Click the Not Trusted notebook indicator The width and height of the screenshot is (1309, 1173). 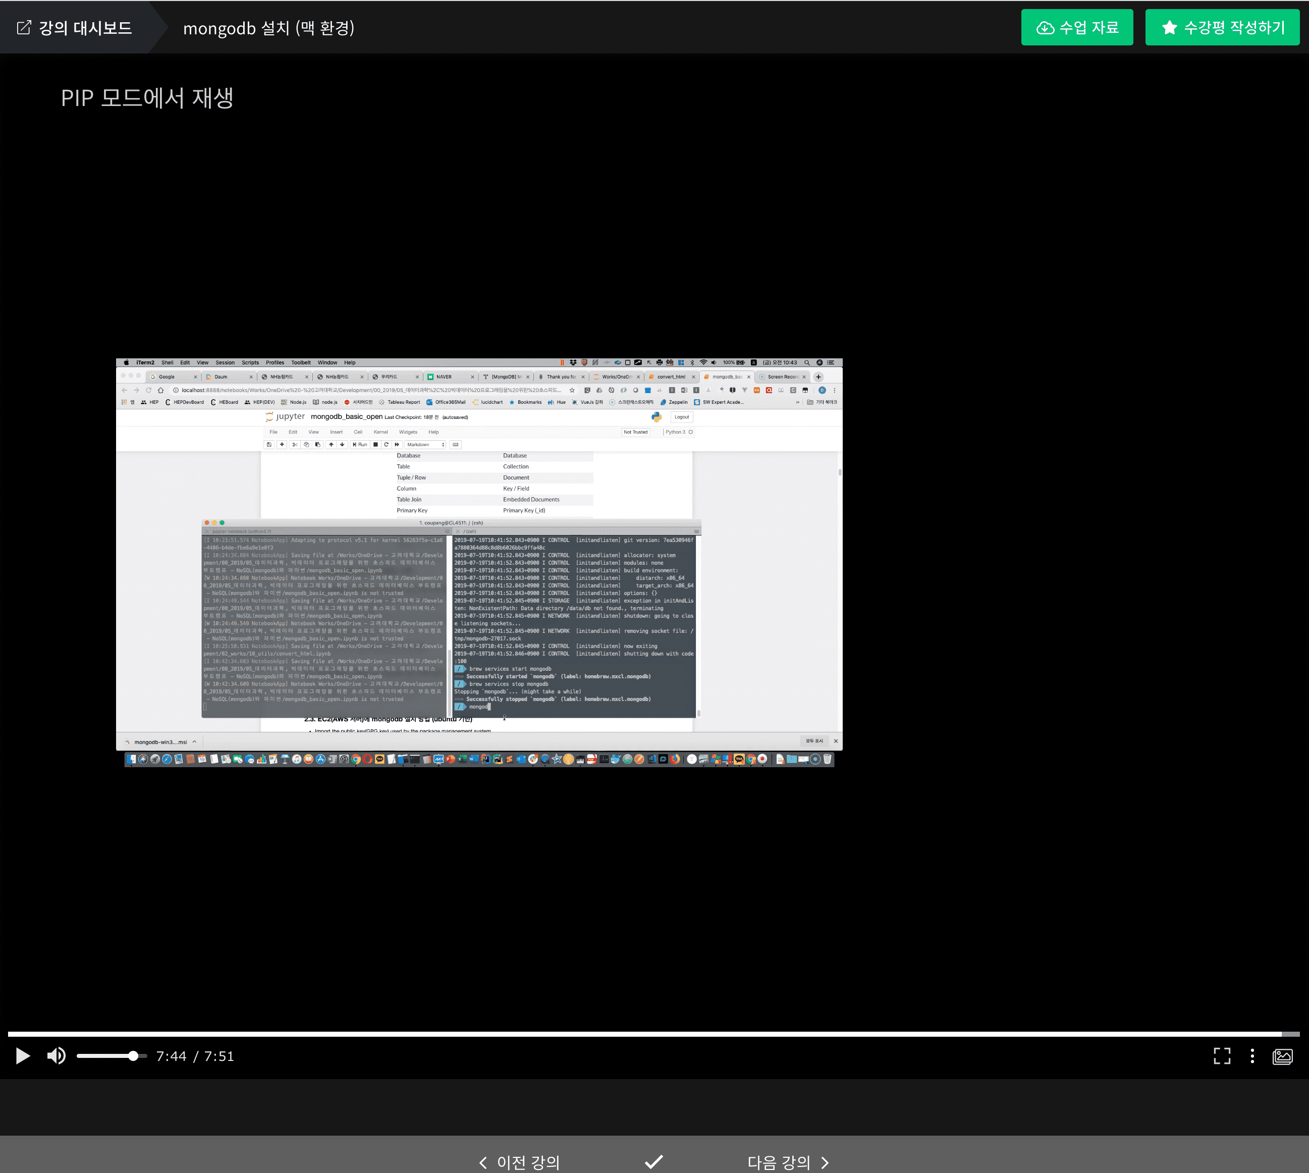635,432
